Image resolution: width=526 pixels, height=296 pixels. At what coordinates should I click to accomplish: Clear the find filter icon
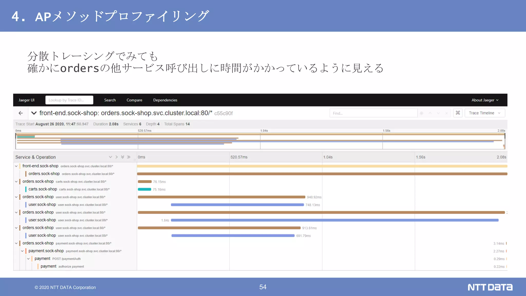pos(447,113)
